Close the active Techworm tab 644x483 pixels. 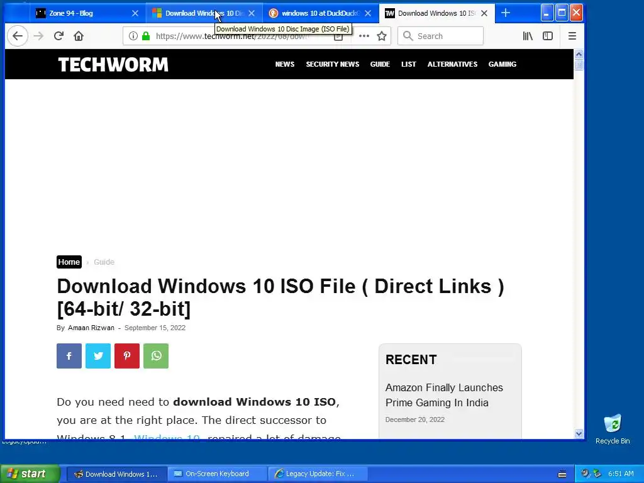(x=484, y=13)
